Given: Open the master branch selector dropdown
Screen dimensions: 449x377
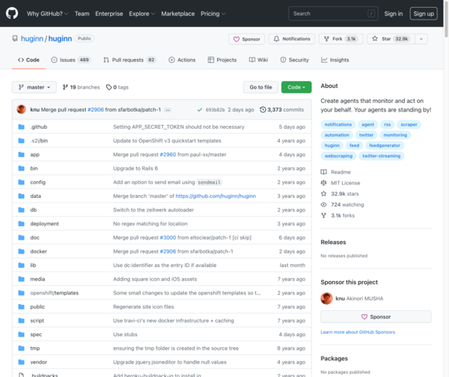Looking at the screenshot, I should point(34,87).
